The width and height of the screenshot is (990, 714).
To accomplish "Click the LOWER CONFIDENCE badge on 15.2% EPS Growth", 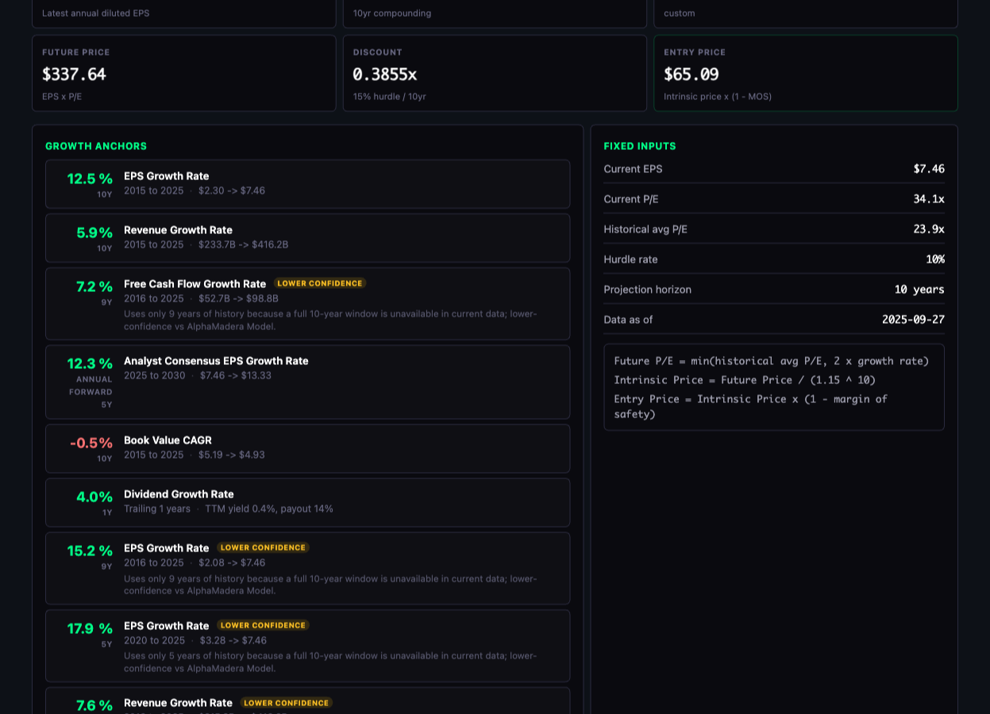I will (x=263, y=547).
